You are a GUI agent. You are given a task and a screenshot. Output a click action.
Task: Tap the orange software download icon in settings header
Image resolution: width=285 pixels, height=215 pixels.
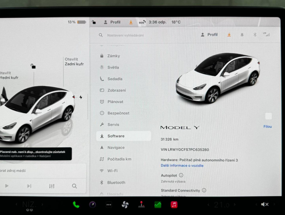(x=229, y=35)
